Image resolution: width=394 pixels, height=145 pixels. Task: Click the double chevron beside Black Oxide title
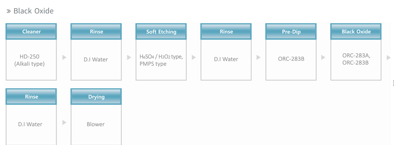[9, 11]
